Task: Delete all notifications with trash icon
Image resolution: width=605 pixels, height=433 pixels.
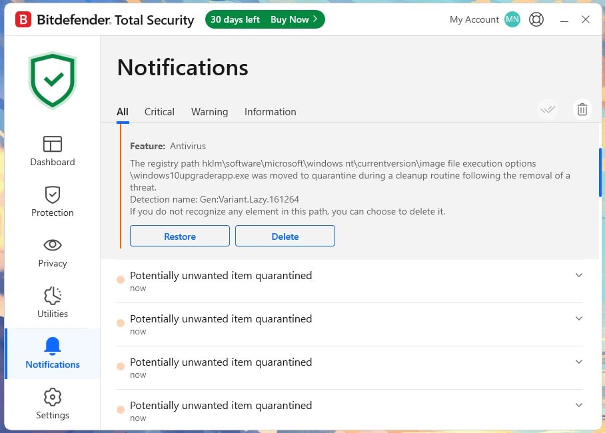Action: pos(582,110)
